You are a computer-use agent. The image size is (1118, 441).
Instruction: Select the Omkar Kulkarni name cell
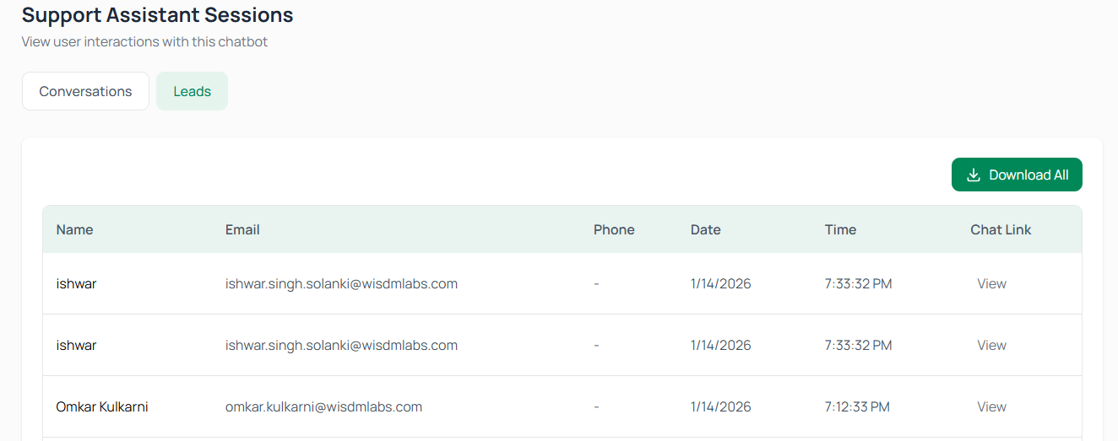pos(102,406)
